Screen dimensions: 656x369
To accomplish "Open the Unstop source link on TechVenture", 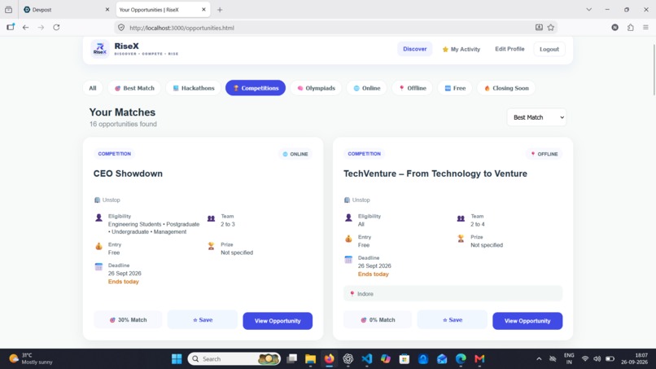I will (x=356, y=200).
